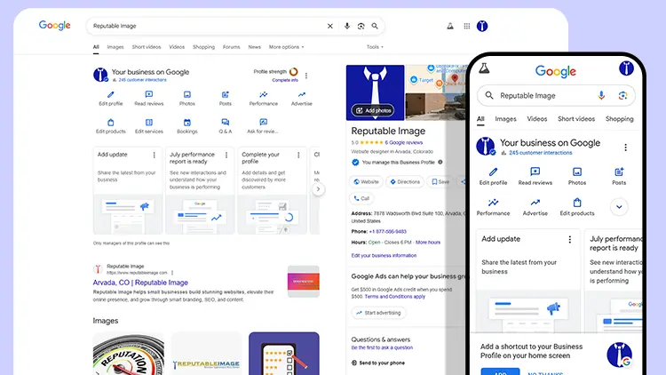Expand More options in search tabs
This screenshot has height=375, width=666.
point(286,47)
